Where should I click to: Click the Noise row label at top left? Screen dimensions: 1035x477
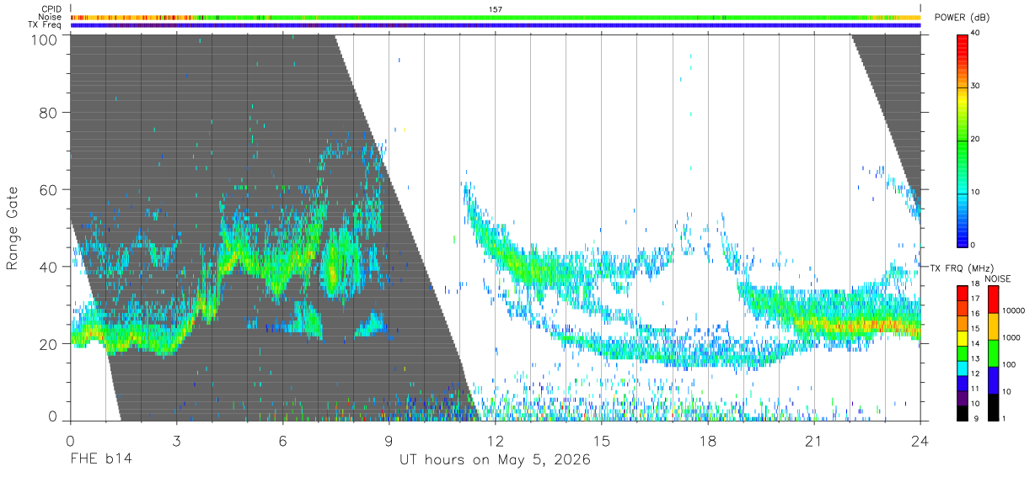pos(51,17)
